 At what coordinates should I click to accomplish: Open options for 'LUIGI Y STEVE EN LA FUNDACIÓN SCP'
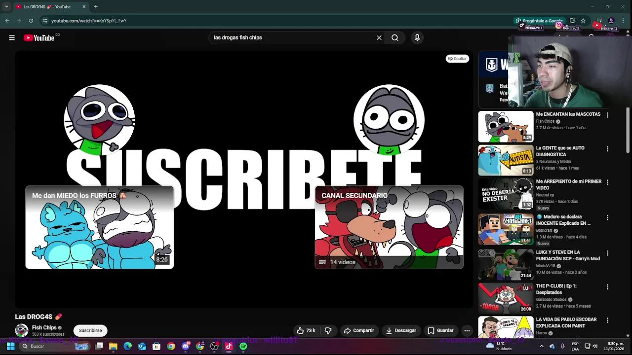[607, 253]
